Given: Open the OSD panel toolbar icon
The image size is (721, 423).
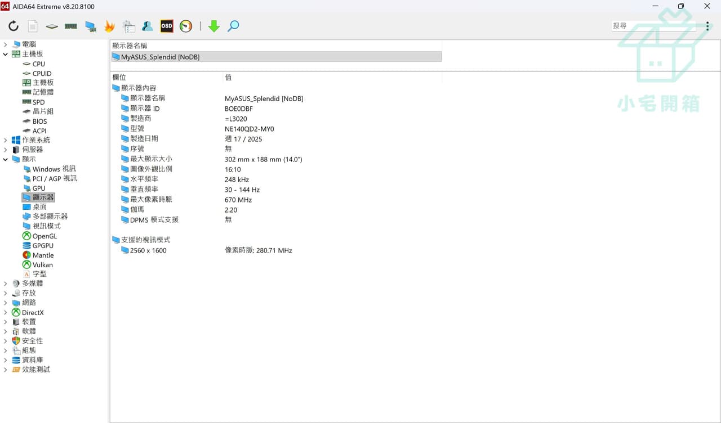Looking at the screenshot, I should coord(167,26).
